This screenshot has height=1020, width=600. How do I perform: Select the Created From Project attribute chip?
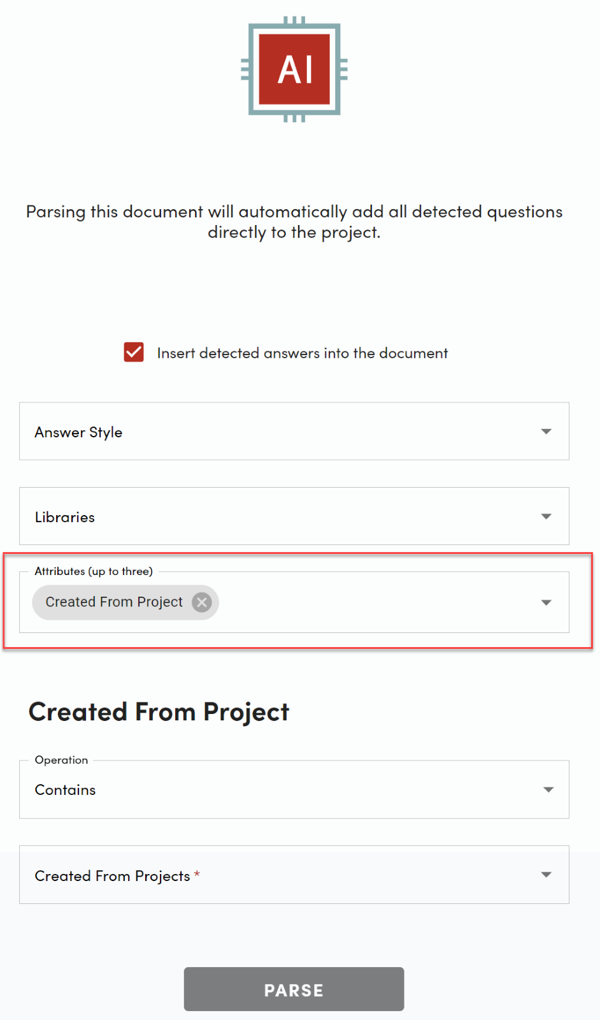click(114, 602)
